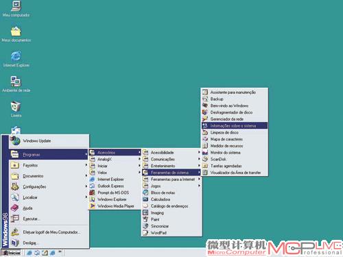
Task: Expand Favoritos submenu arrow
Action: click(x=86, y=165)
